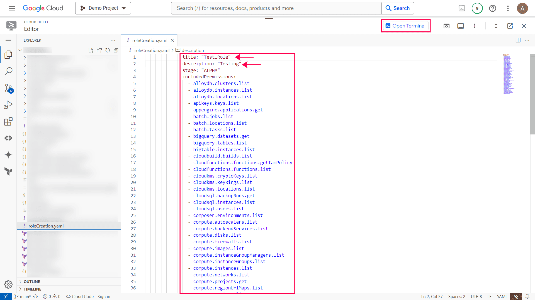The width and height of the screenshot is (535, 300).
Task: Expand the Outline section
Action: click(31, 281)
